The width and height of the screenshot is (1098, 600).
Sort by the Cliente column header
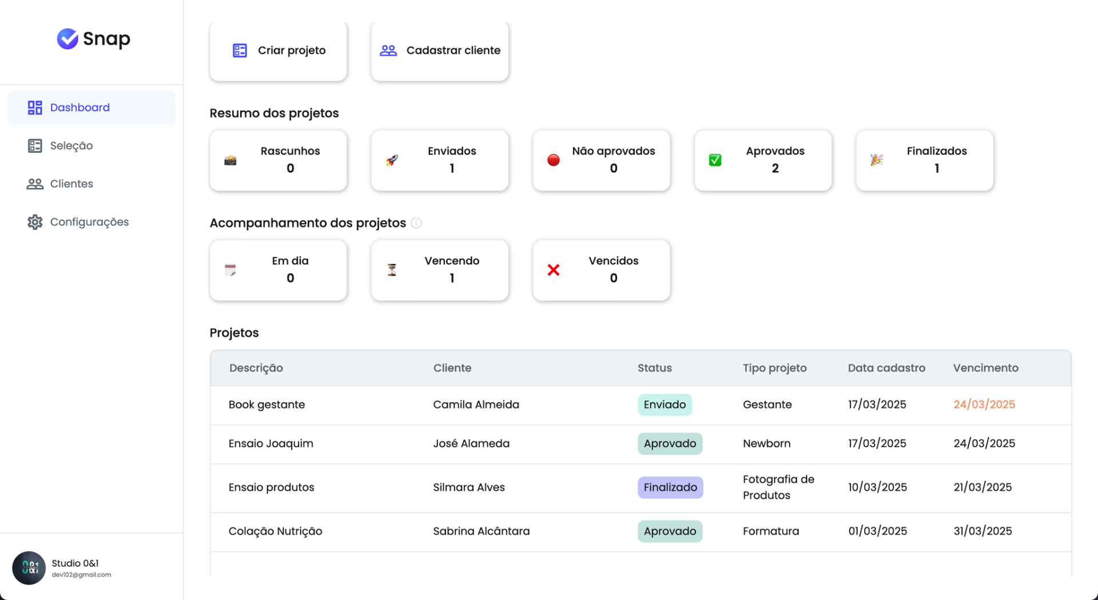tap(452, 368)
